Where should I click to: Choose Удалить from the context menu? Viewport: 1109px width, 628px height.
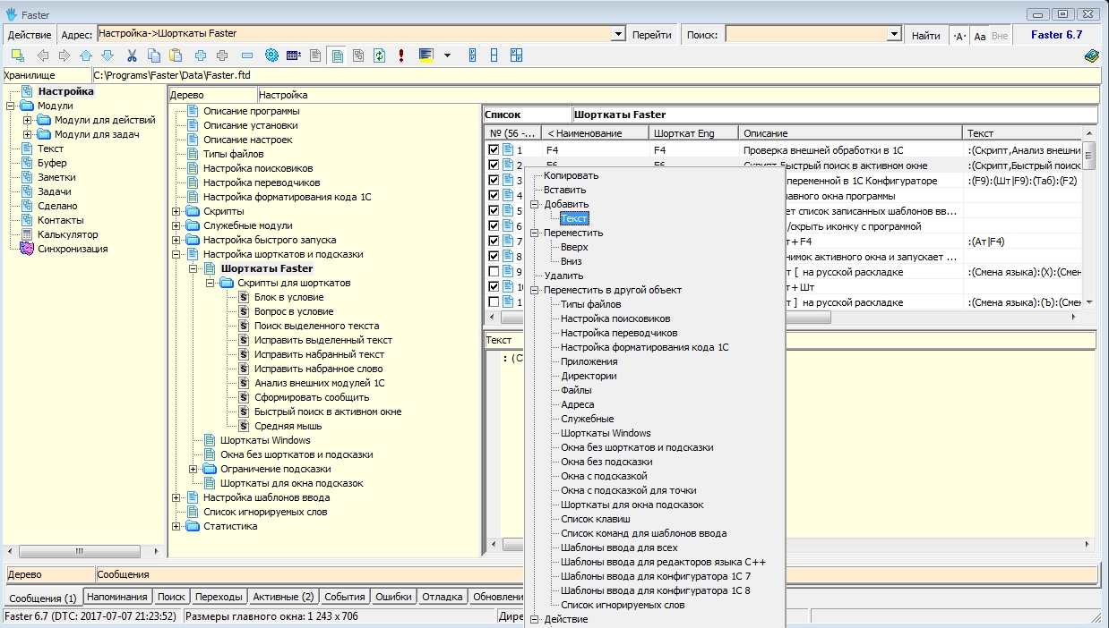563,276
